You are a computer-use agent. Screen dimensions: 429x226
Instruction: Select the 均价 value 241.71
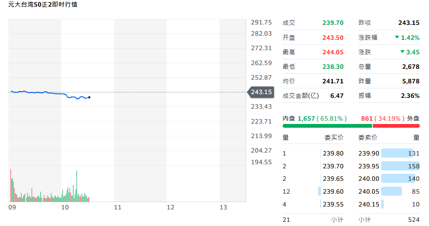333,81
